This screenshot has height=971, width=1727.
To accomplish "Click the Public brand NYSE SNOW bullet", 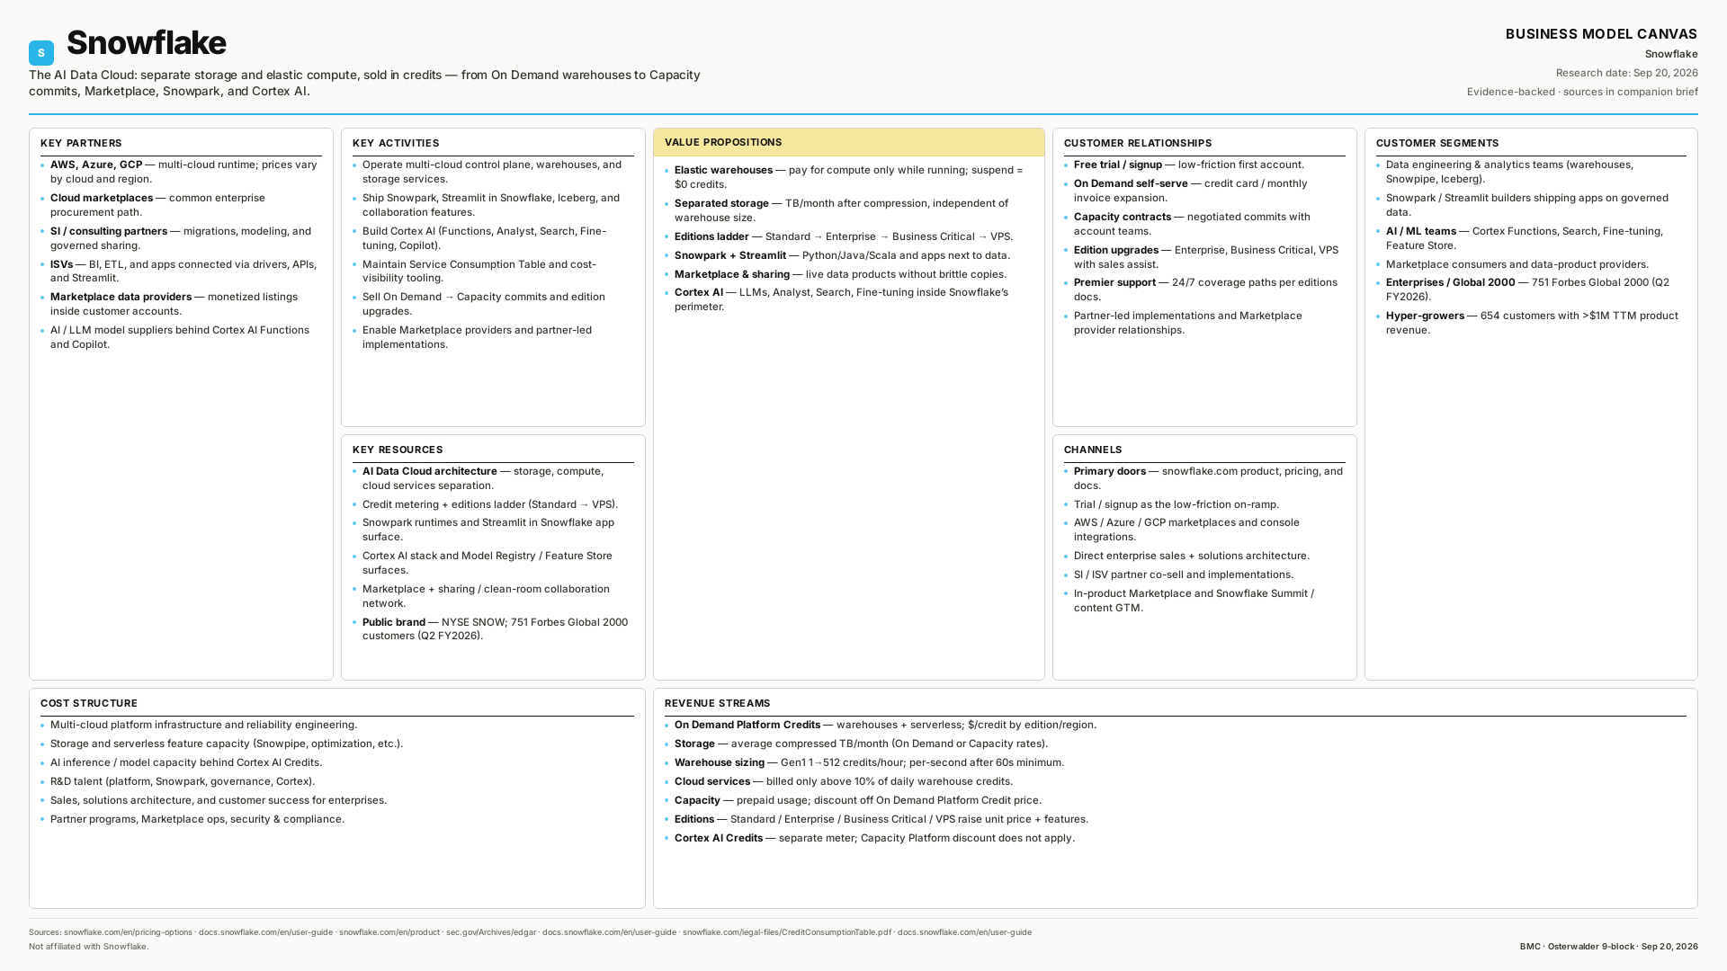I will click(x=492, y=629).
